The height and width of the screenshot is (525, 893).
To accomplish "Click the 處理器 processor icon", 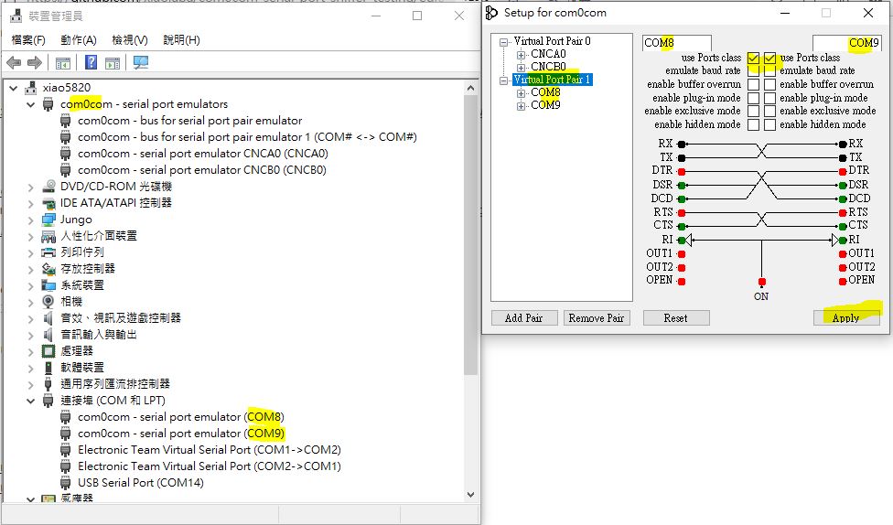I will pos(49,350).
